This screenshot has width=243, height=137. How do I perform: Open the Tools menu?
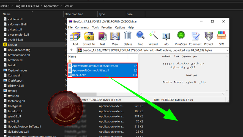(x=95, y=27)
